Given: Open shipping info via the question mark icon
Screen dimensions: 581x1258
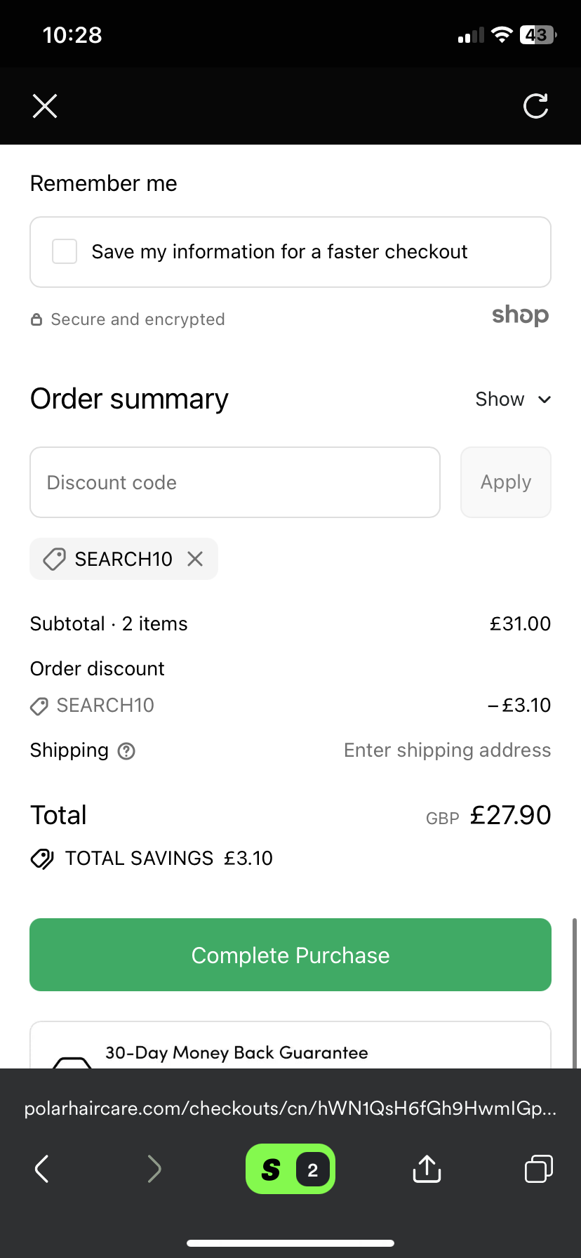Looking at the screenshot, I should [x=126, y=751].
